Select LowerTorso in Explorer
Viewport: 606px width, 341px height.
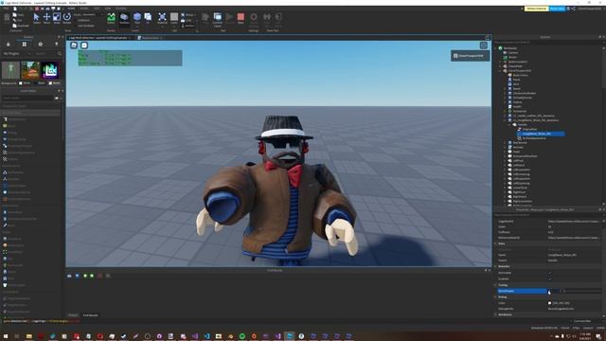[x=520, y=188]
